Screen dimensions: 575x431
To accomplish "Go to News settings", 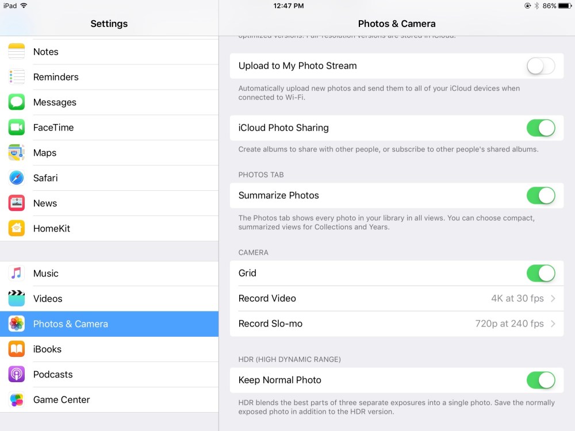I will [109, 203].
